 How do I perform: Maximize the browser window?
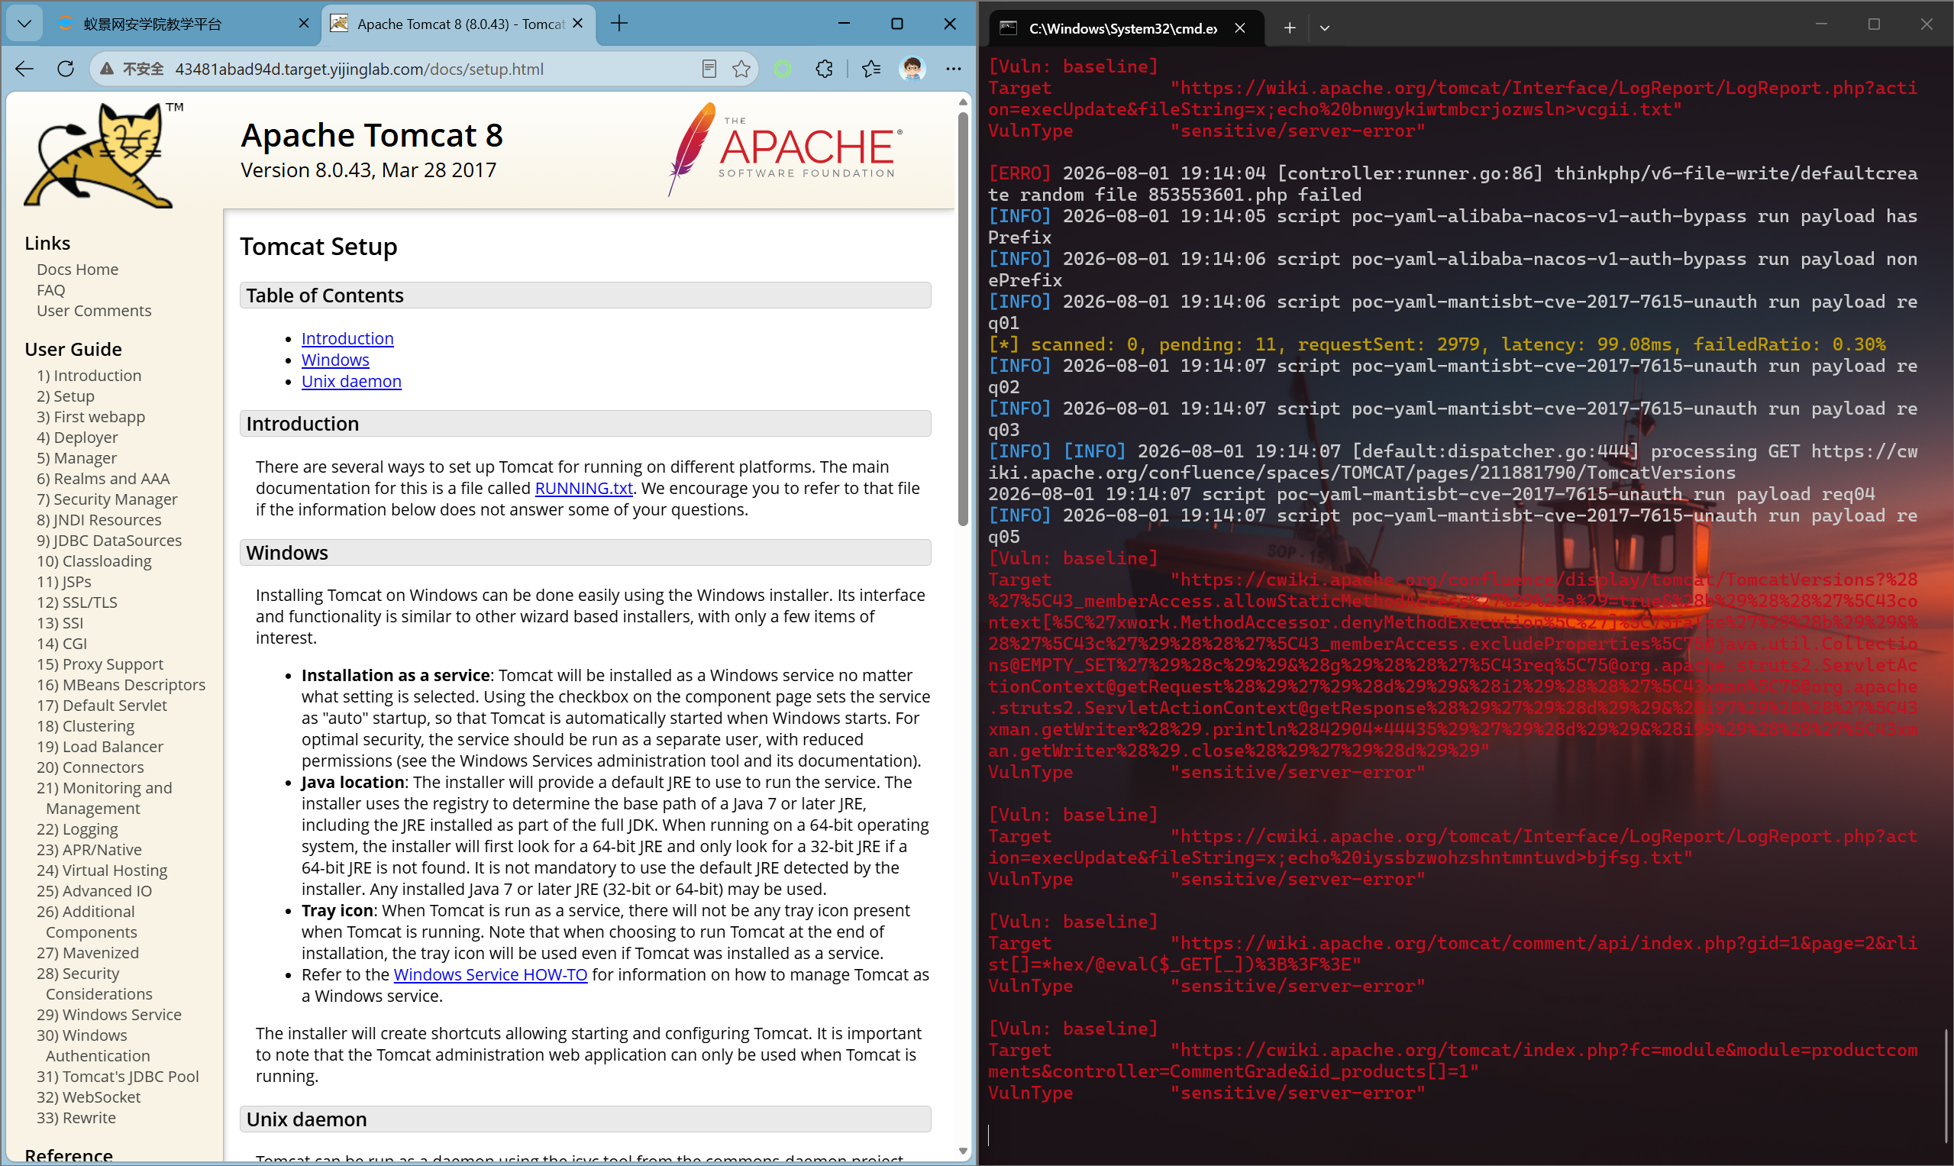pyautogui.click(x=896, y=24)
